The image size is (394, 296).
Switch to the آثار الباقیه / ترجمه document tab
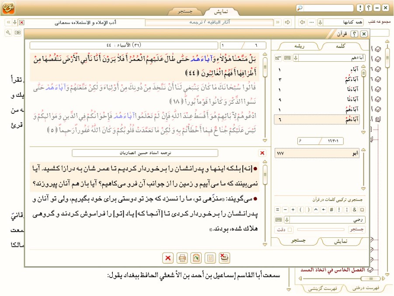(209, 22)
